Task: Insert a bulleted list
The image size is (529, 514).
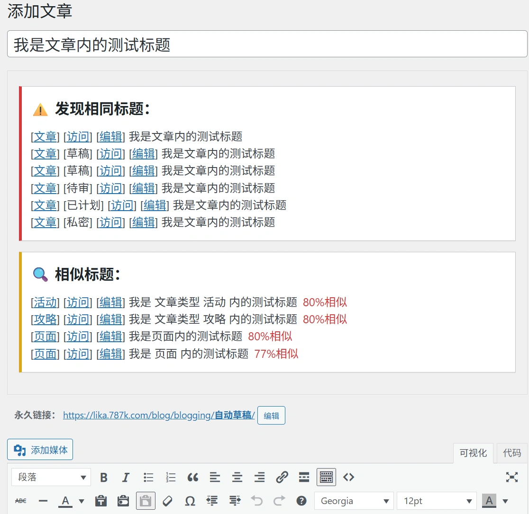Action: (x=148, y=477)
